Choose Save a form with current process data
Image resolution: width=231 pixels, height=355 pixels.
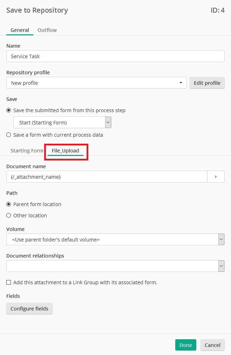pyautogui.click(x=9, y=135)
